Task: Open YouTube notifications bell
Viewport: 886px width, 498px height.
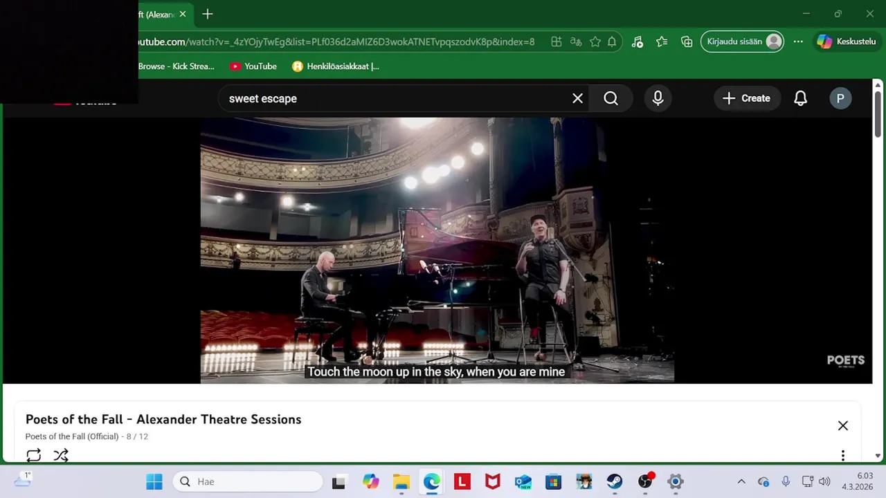Action: pyautogui.click(x=800, y=98)
